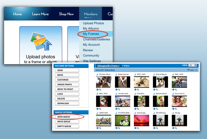This screenshot has width=207, height=139.
Task: Click the edit pencil beside Campfire
Action: click(135, 94)
